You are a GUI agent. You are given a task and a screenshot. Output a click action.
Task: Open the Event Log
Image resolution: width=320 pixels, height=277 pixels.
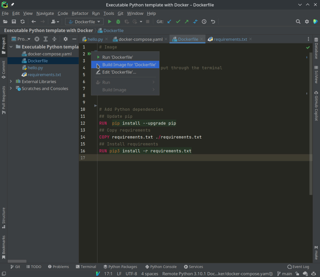[298, 267]
